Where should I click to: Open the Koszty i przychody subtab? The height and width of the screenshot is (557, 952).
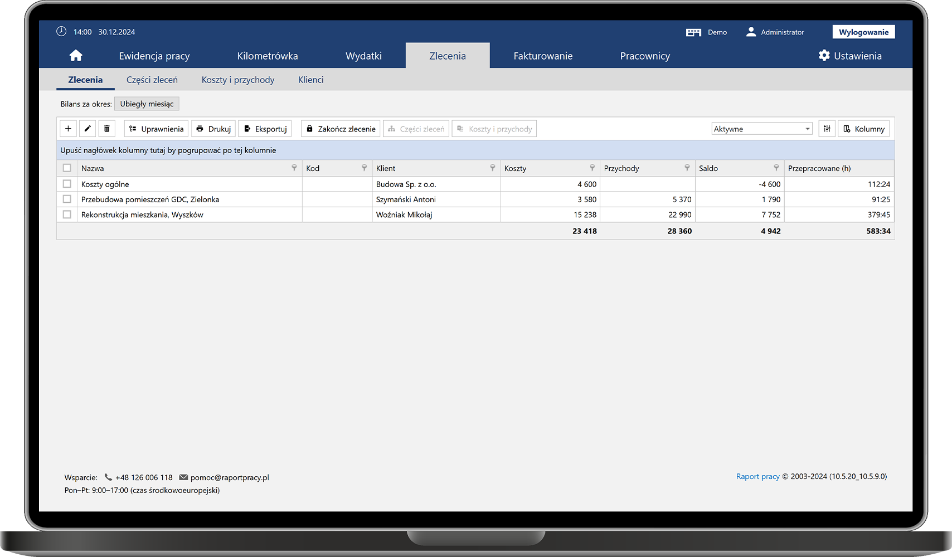pyautogui.click(x=238, y=80)
